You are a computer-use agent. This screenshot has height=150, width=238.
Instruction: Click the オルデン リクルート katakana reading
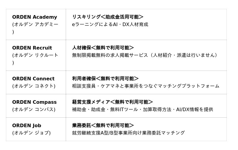click(x=35, y=55)
